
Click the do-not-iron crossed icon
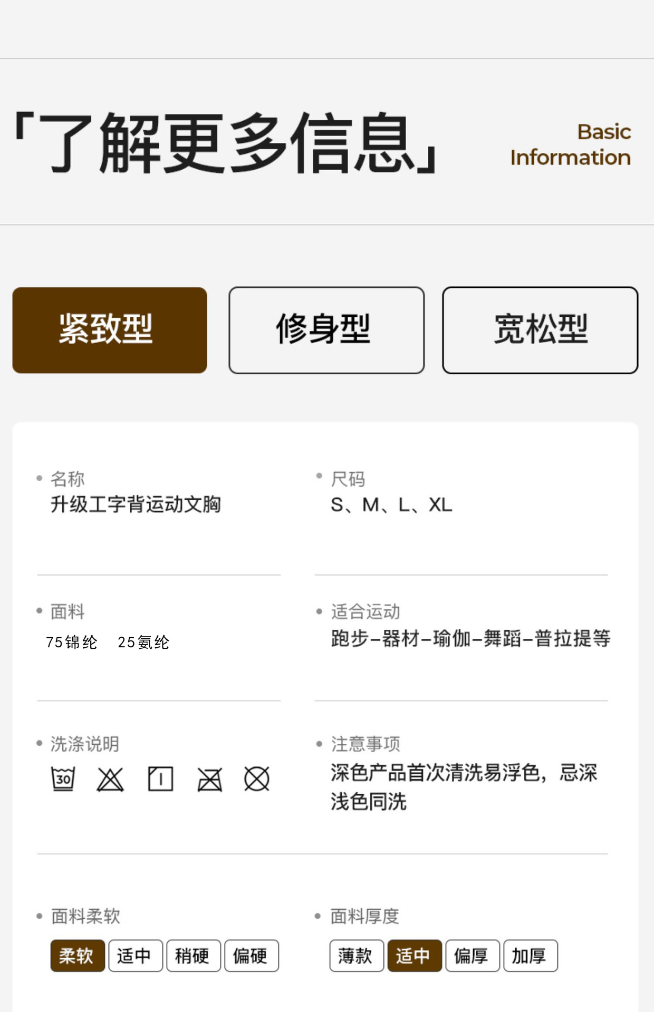point(209,779)
